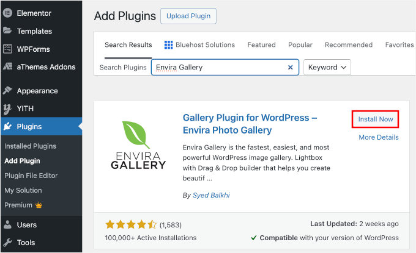Click the Elementor icon in sidebar
416x253 pixels.
7,13
